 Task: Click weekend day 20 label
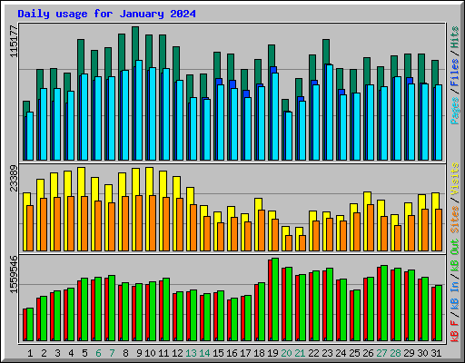[286, 353]
